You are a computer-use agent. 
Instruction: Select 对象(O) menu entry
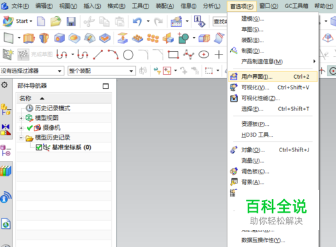pos(273,150)
